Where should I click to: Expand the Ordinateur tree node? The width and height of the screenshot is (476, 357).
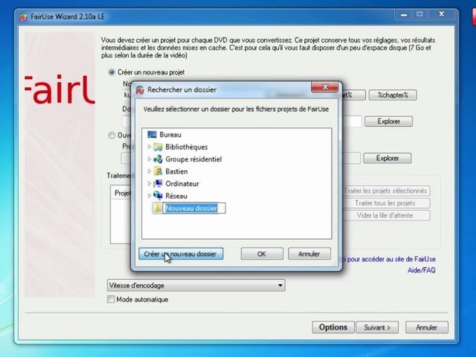click(149, 183)
